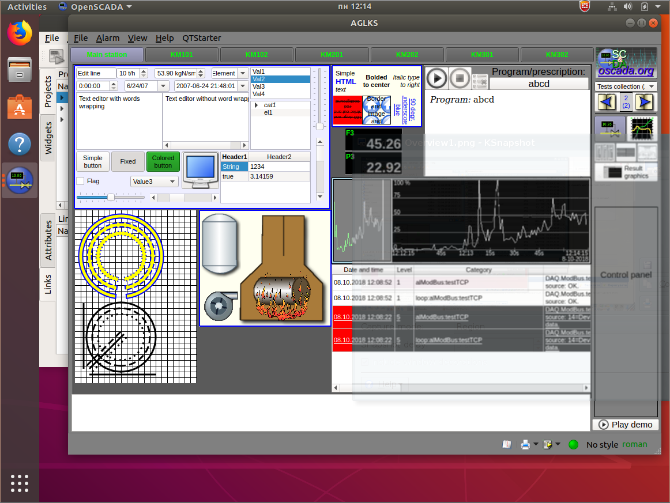Expand the cat1 tree node
The image size is (670, 503).
coord(256,105)
